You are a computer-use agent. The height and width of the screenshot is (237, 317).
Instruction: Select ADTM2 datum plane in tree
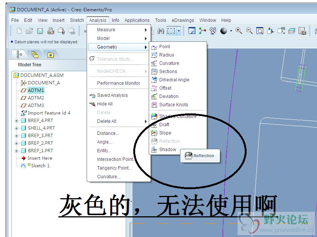36,98
